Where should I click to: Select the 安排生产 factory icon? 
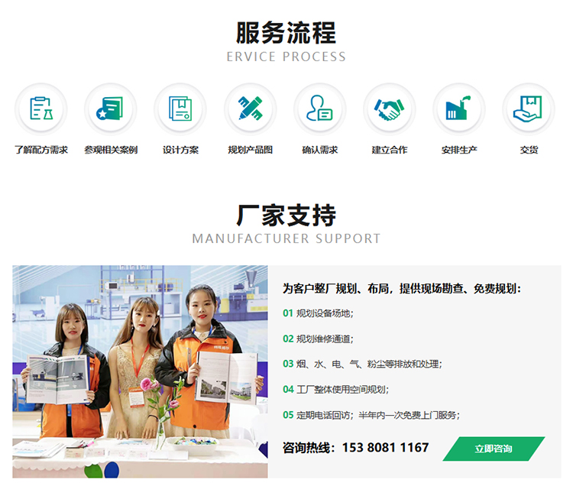pos(458,109)
